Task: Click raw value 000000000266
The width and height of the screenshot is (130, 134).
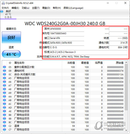Action: point(115,78)
